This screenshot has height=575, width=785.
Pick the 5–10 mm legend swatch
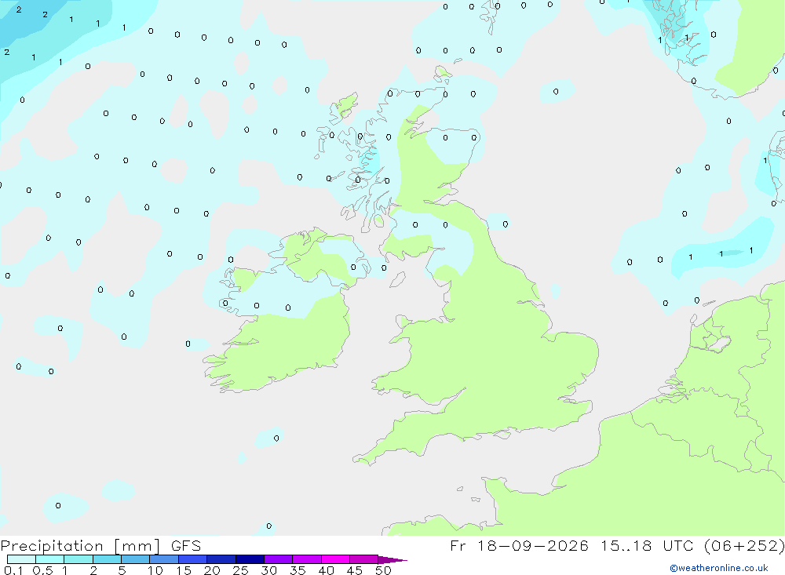[x=136, y=559]
